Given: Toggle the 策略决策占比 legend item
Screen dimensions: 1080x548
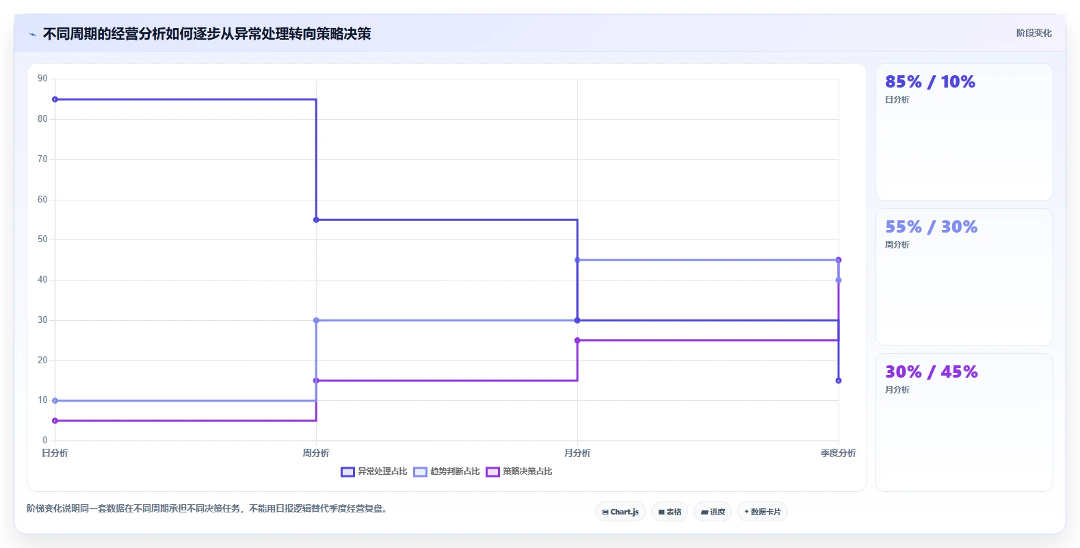Looking at the screenshot, I should coord(519,471).
